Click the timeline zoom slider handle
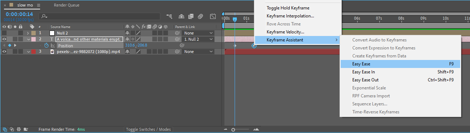470x133 pixels. click(x=233, y=129)
